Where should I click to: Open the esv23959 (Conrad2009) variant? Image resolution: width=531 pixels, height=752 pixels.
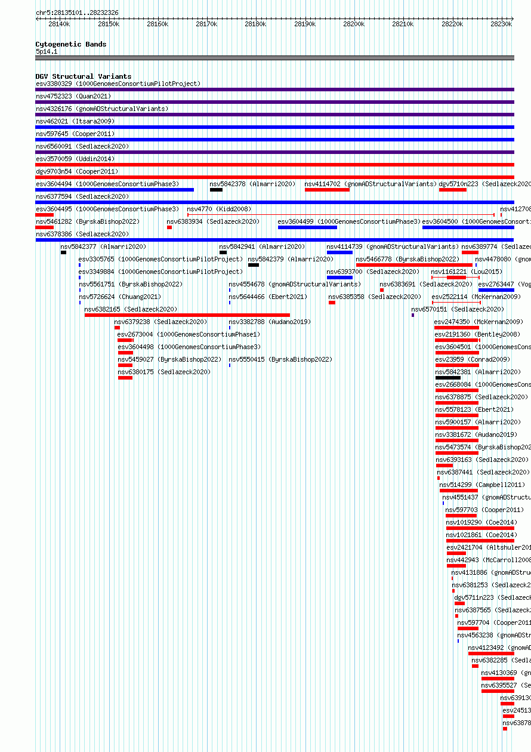473,359
